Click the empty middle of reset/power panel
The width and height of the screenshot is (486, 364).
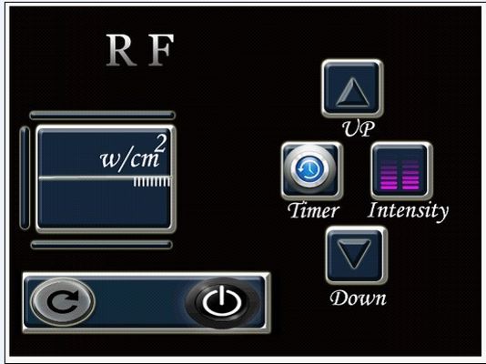(140, 302)
